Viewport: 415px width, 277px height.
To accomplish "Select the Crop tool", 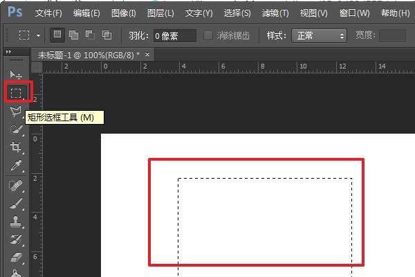I will point(16,147).
